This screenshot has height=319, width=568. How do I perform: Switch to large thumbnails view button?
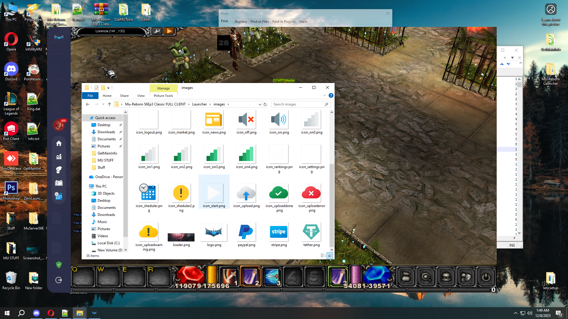tap(330, 255)
